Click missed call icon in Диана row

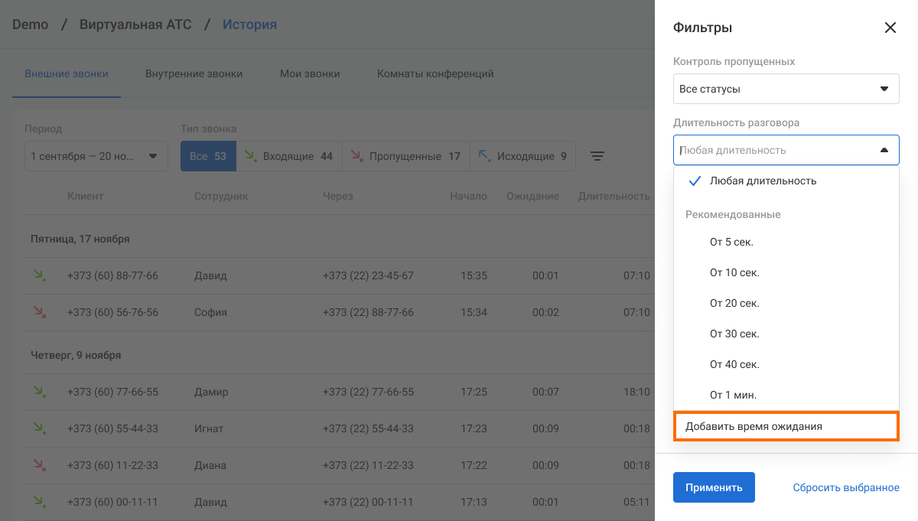coord(38,465)
